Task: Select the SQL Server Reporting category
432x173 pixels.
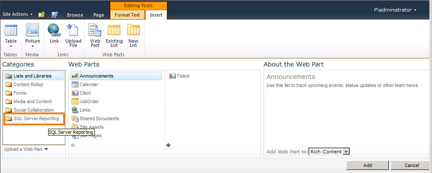Action: coord(34,119)
